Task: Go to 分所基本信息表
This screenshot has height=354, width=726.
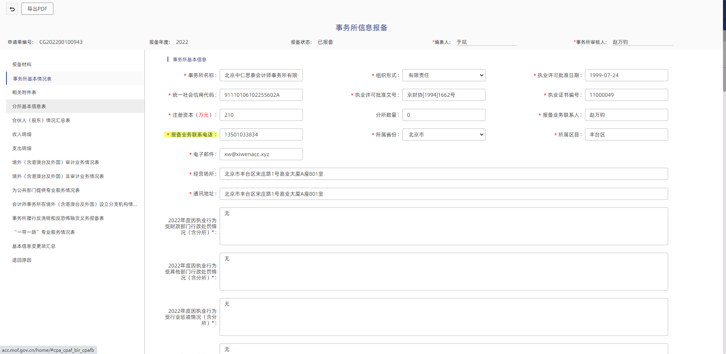Action: 29,107
